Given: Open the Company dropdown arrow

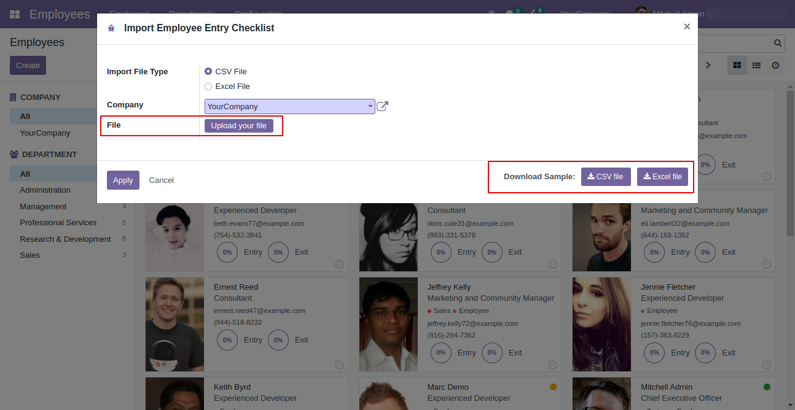Looking at the screenshot, I should pos(370,106).
